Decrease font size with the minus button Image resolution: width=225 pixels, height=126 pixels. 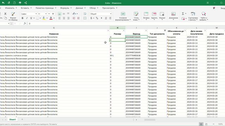49,14
